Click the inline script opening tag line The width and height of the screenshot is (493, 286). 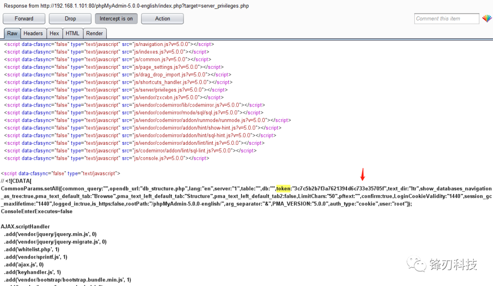point(60,174)
